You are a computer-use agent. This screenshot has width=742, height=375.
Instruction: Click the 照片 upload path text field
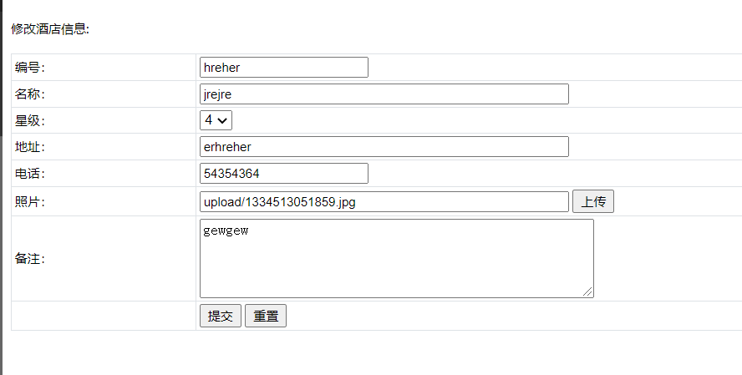point(384,201)
